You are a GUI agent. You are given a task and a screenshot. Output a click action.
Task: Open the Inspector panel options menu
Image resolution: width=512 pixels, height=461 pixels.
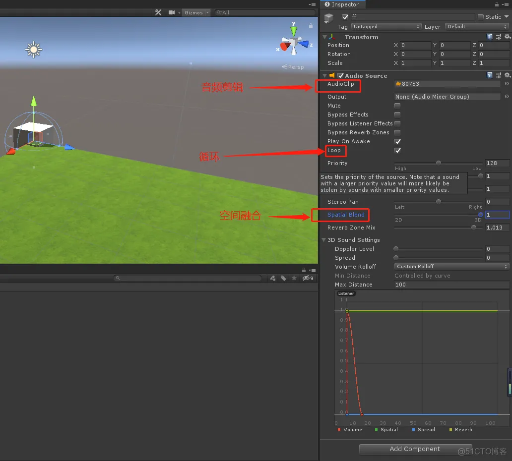click(x=505, y=4)
